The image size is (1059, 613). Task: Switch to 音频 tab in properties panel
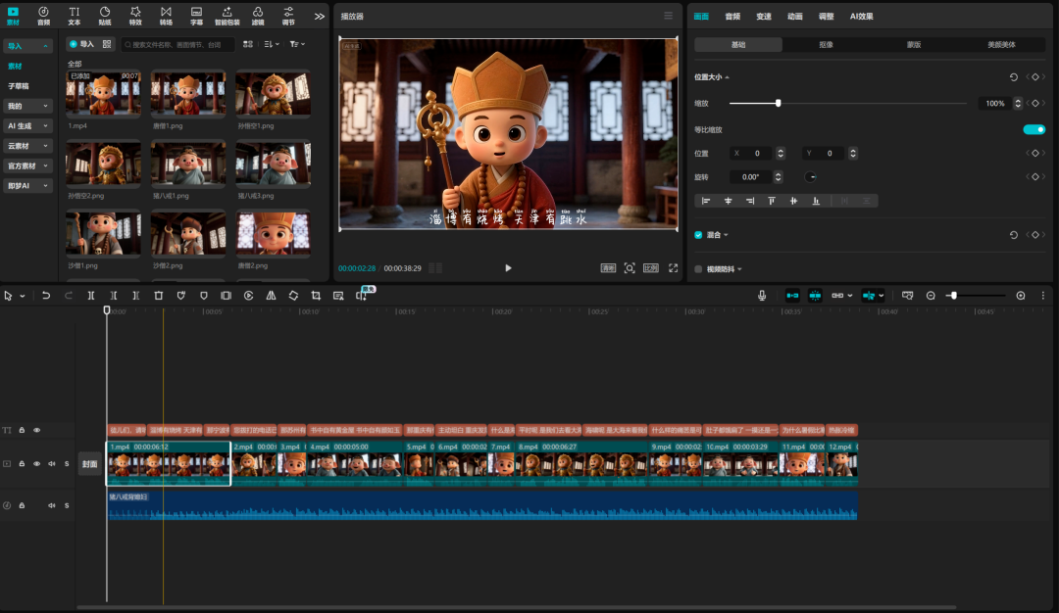pos(732,17)
